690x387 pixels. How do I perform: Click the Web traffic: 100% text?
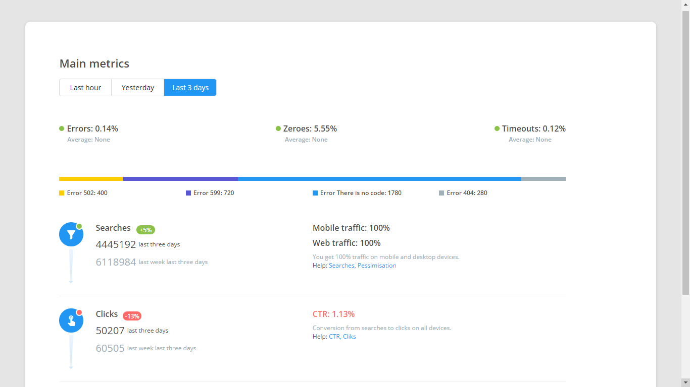coord(347,243)
